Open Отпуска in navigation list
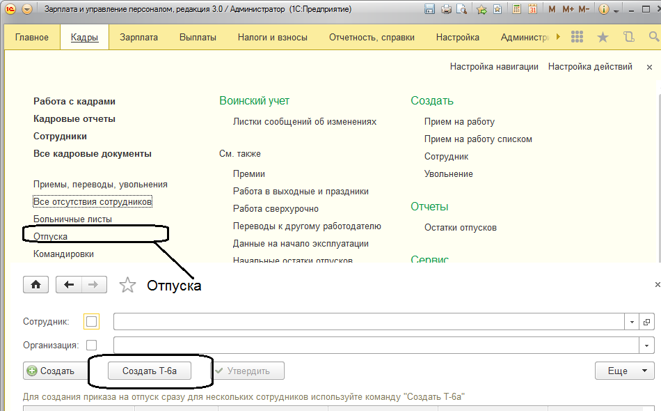The width and height of the screenshot is (661, 411). [50, 236]
